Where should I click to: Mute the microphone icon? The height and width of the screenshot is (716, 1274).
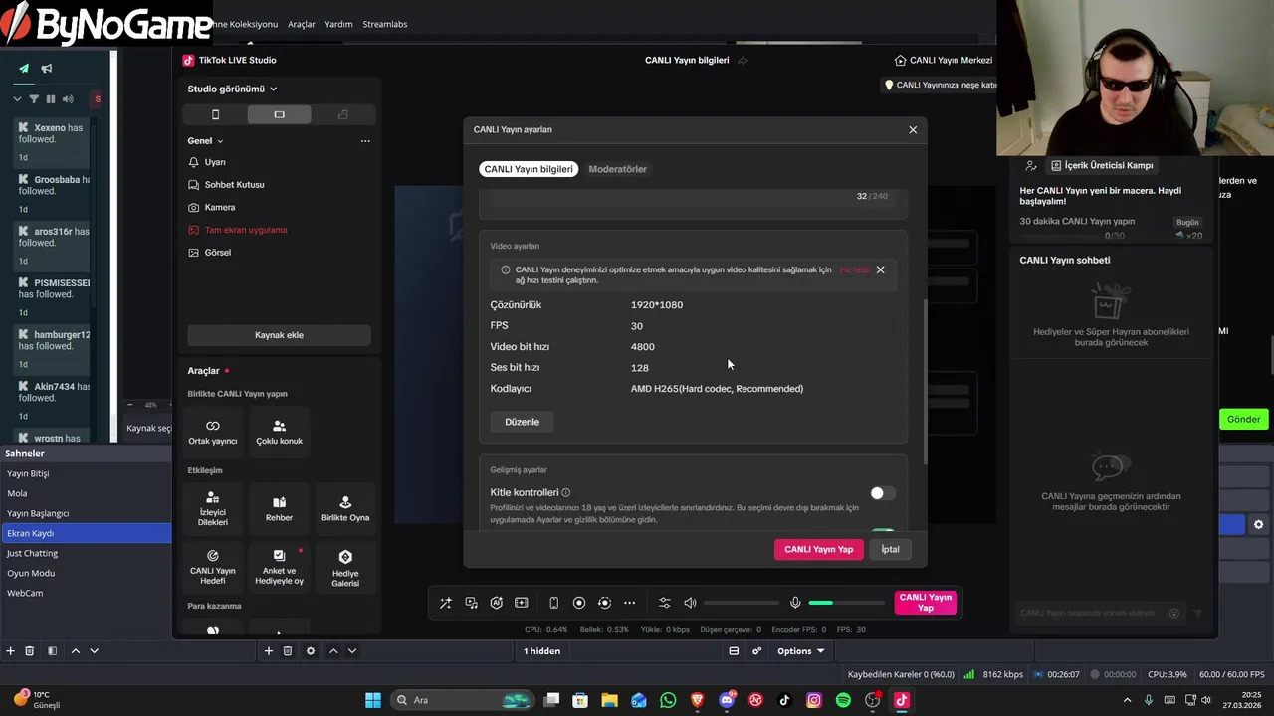click(x=795, y=603)
